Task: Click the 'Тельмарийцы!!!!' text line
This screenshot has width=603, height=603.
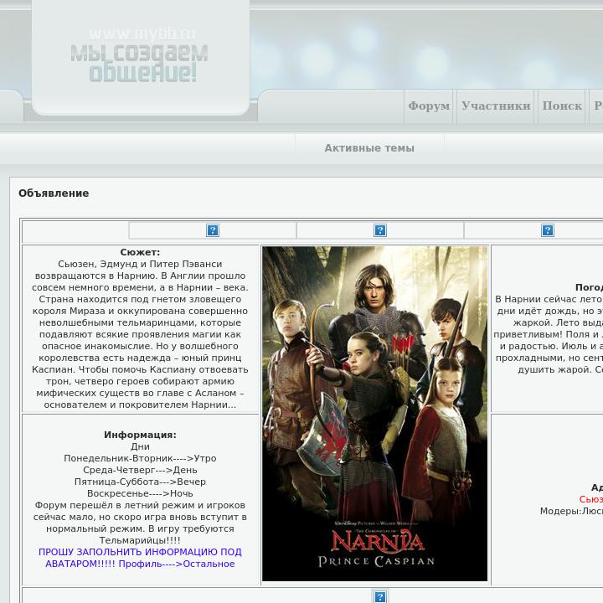Action: [140, 540]
